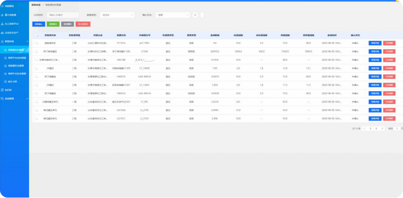Click blue view-details button for LIAS-4001A row
Image resolution: width=403 pixels, height=198 pixels.
375,93
